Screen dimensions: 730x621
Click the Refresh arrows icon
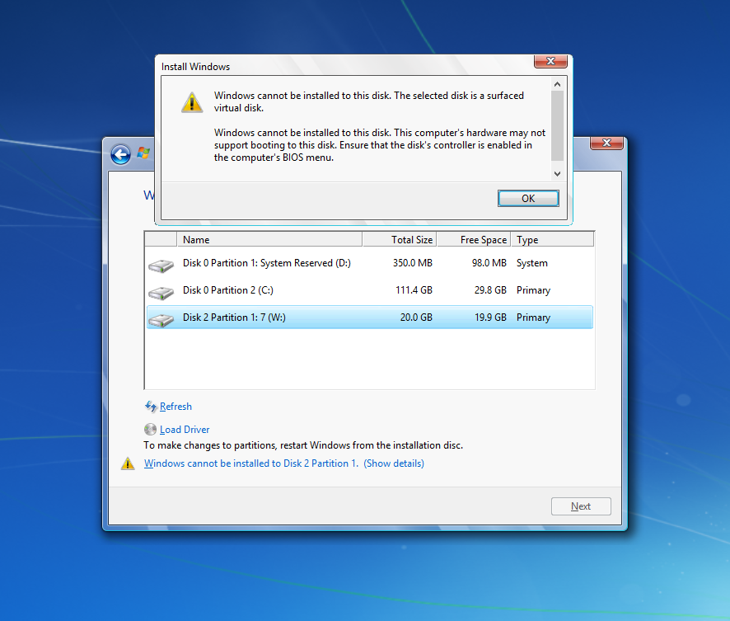pyautogui.click(x=151, y=407)
